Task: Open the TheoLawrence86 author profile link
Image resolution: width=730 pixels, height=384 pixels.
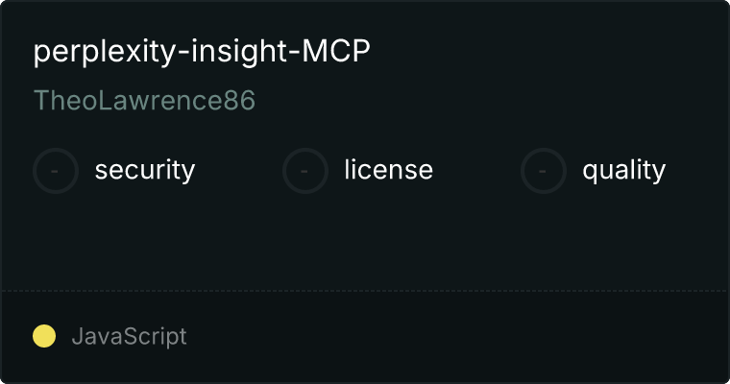Action: 144,100
